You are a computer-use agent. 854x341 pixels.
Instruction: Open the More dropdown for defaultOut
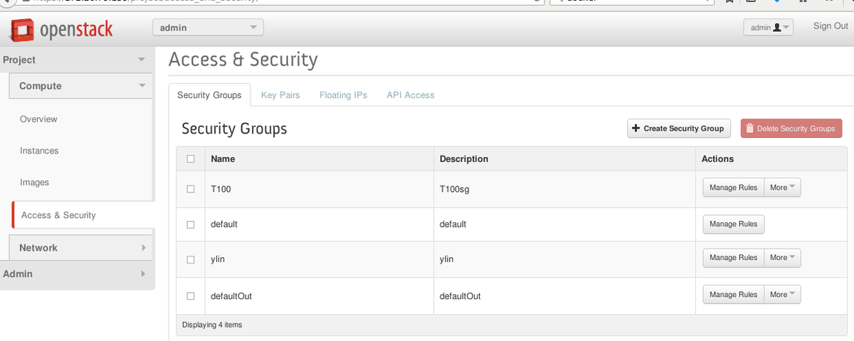pos(783,294)
